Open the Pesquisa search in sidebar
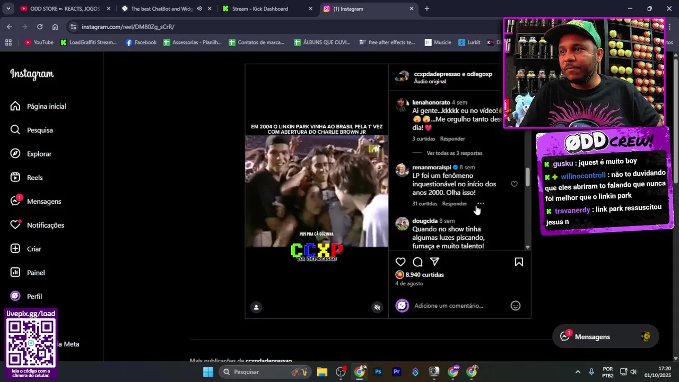Image resolution: width=679 pixels, height=382 pixels. [32, 130]
